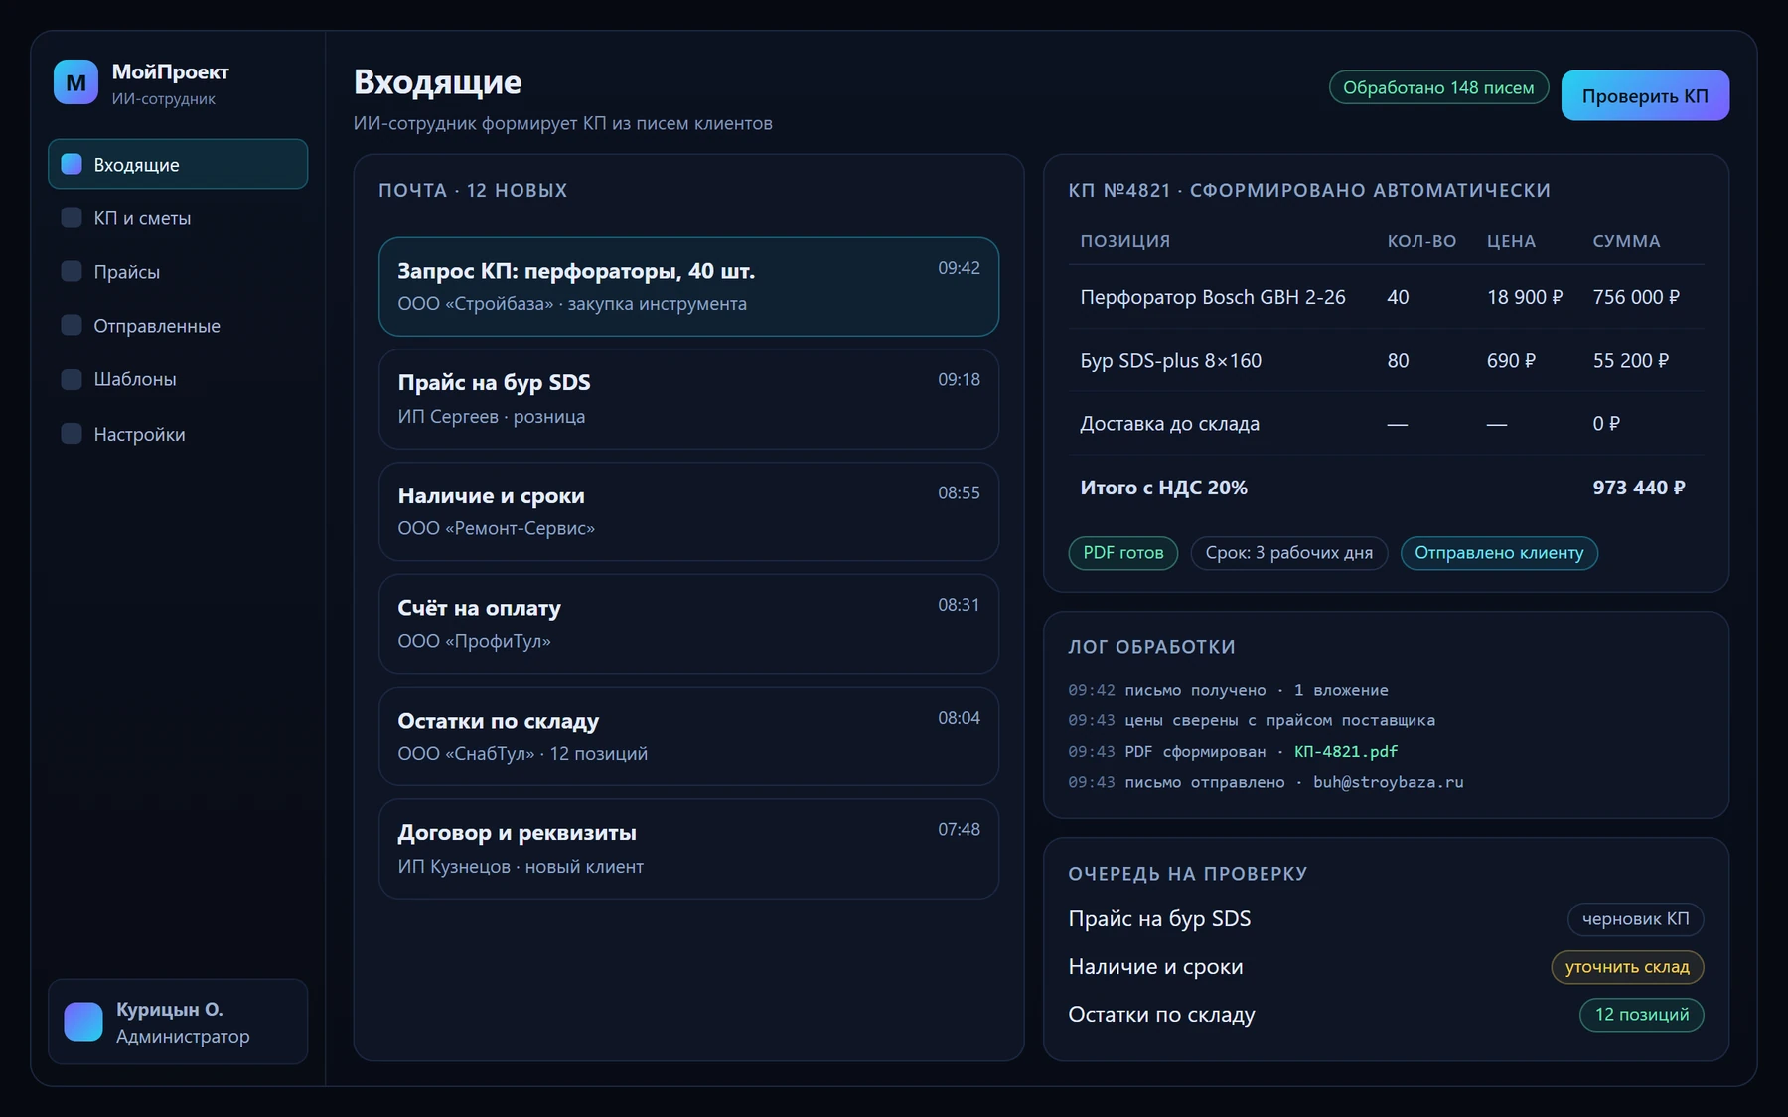The width and height of the screenshot is (1788, 1117).
Task: Open the КП-4821.pdf link in the log
Action: click(1346, 752)
